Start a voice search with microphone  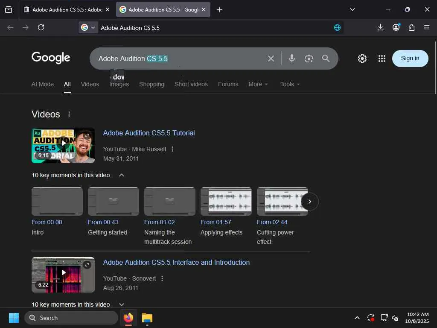pos(292,59)
